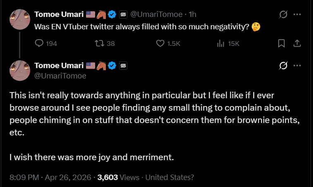Viewport: 313px width, 187px height.
Task: Click the 8:09 PM Apr 26, 2026 timestamp
Action: point(50,178)
